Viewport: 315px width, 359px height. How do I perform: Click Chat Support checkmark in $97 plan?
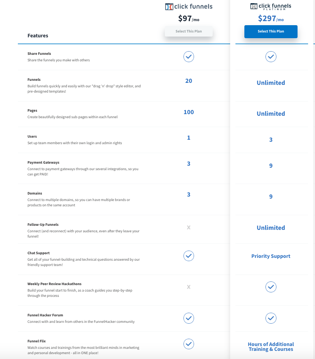pos(189,256)
